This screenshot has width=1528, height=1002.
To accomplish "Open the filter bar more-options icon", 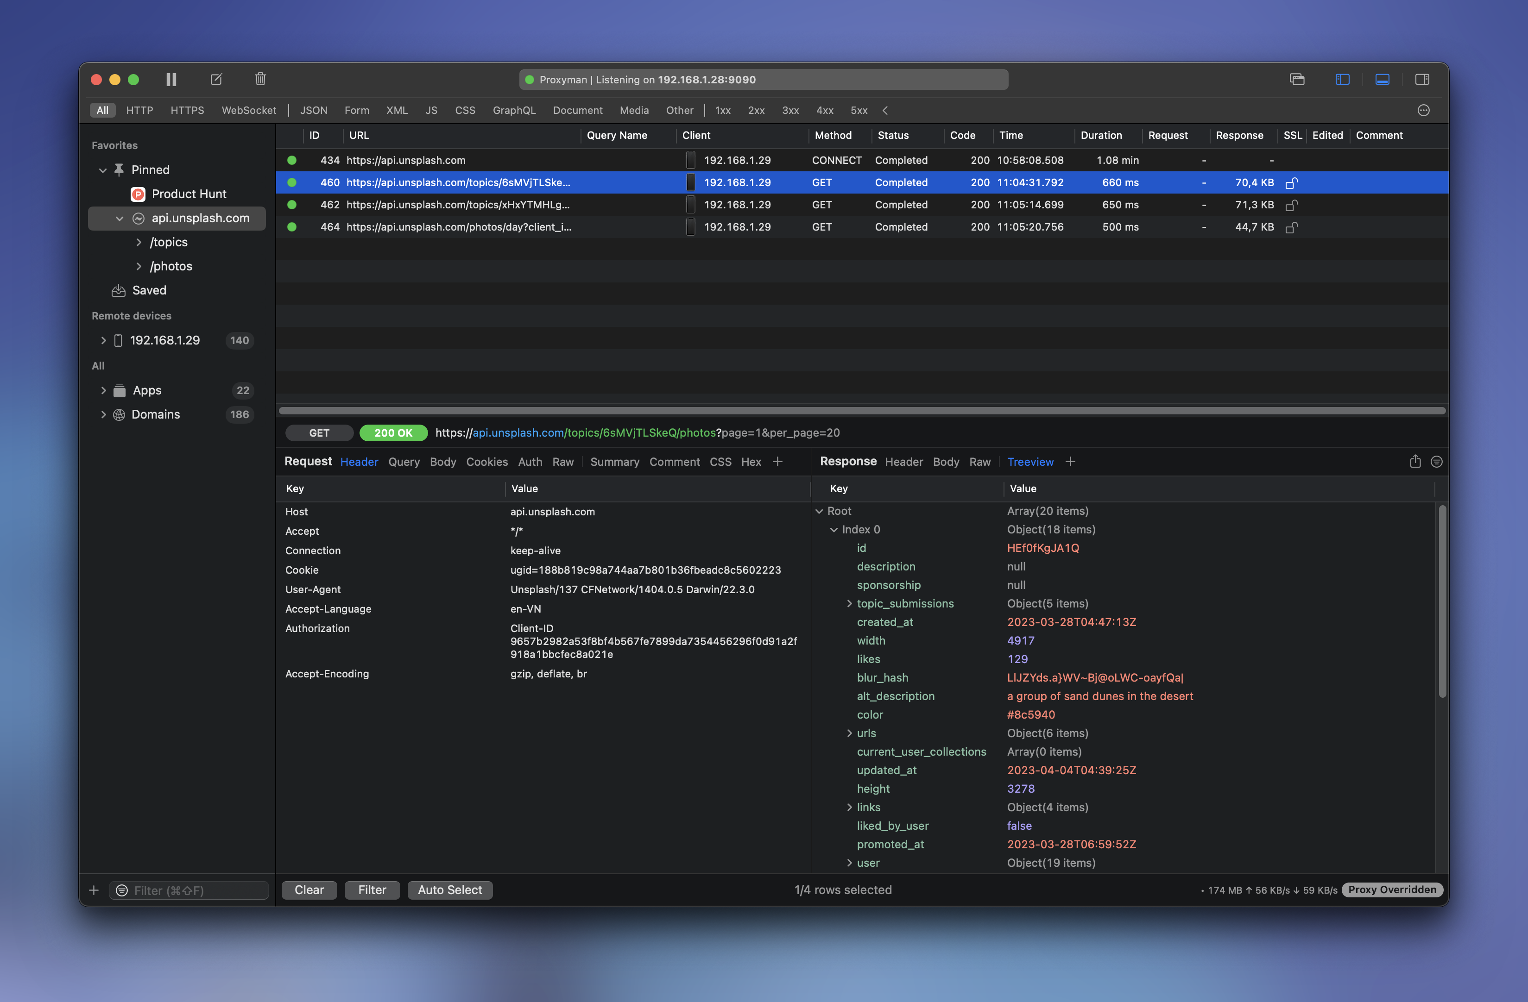I will coord(1423,110).
